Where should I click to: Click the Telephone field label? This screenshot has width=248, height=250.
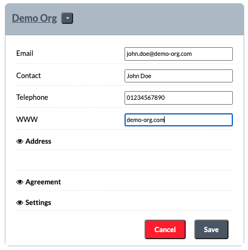click(32, 98)
